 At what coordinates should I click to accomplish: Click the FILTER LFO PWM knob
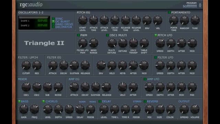coord(82,43)
